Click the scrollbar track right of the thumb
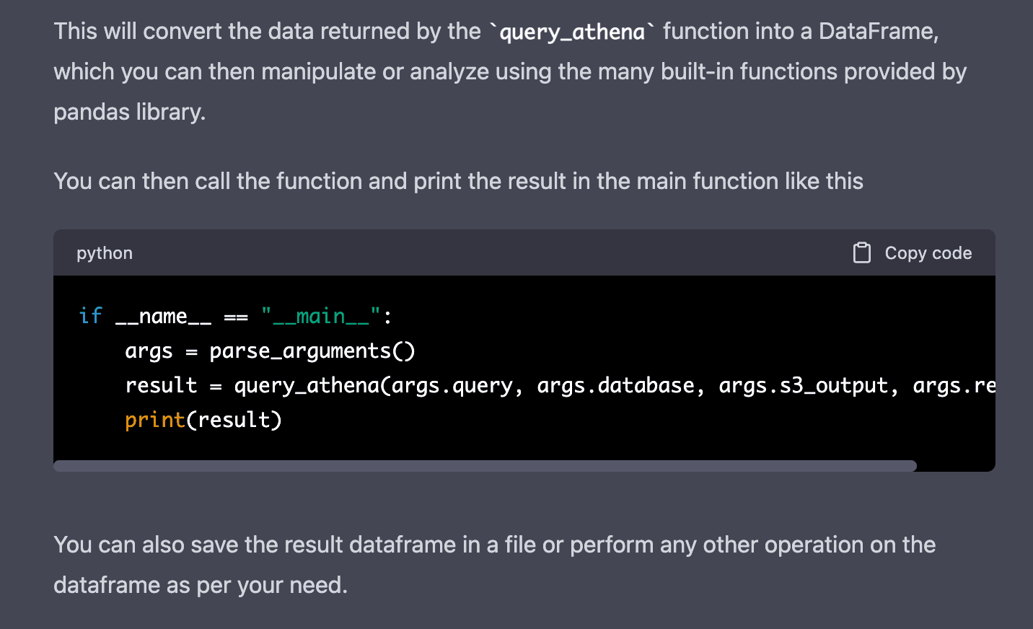The width and height of the screenshot is (1033, 629). [x=955, y=466]
